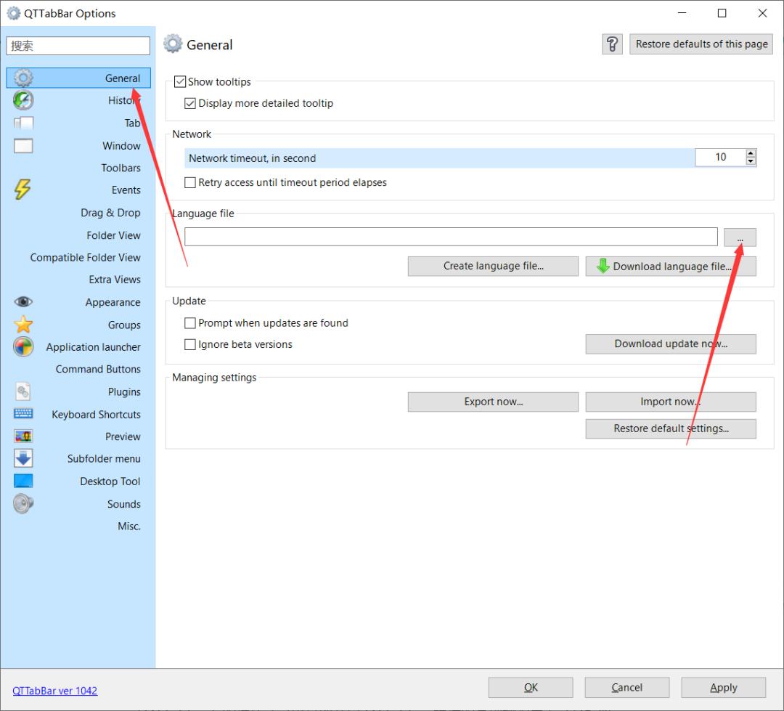Viewport: 784px width, 711px height.
Task: Click the help question mark button
Action: click(612, 44)
